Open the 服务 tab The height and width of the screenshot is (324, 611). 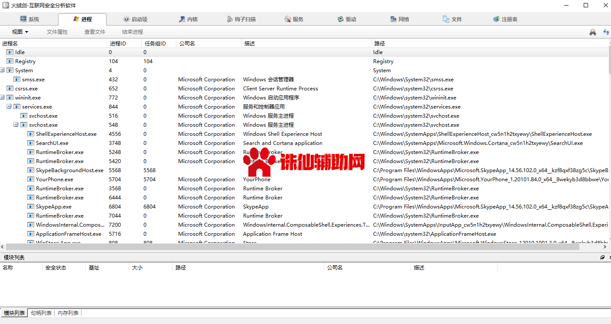[294, 19]
